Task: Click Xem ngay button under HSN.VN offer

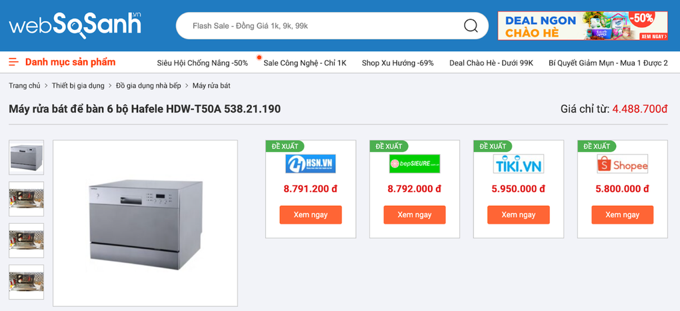Action: coord(310,214)
